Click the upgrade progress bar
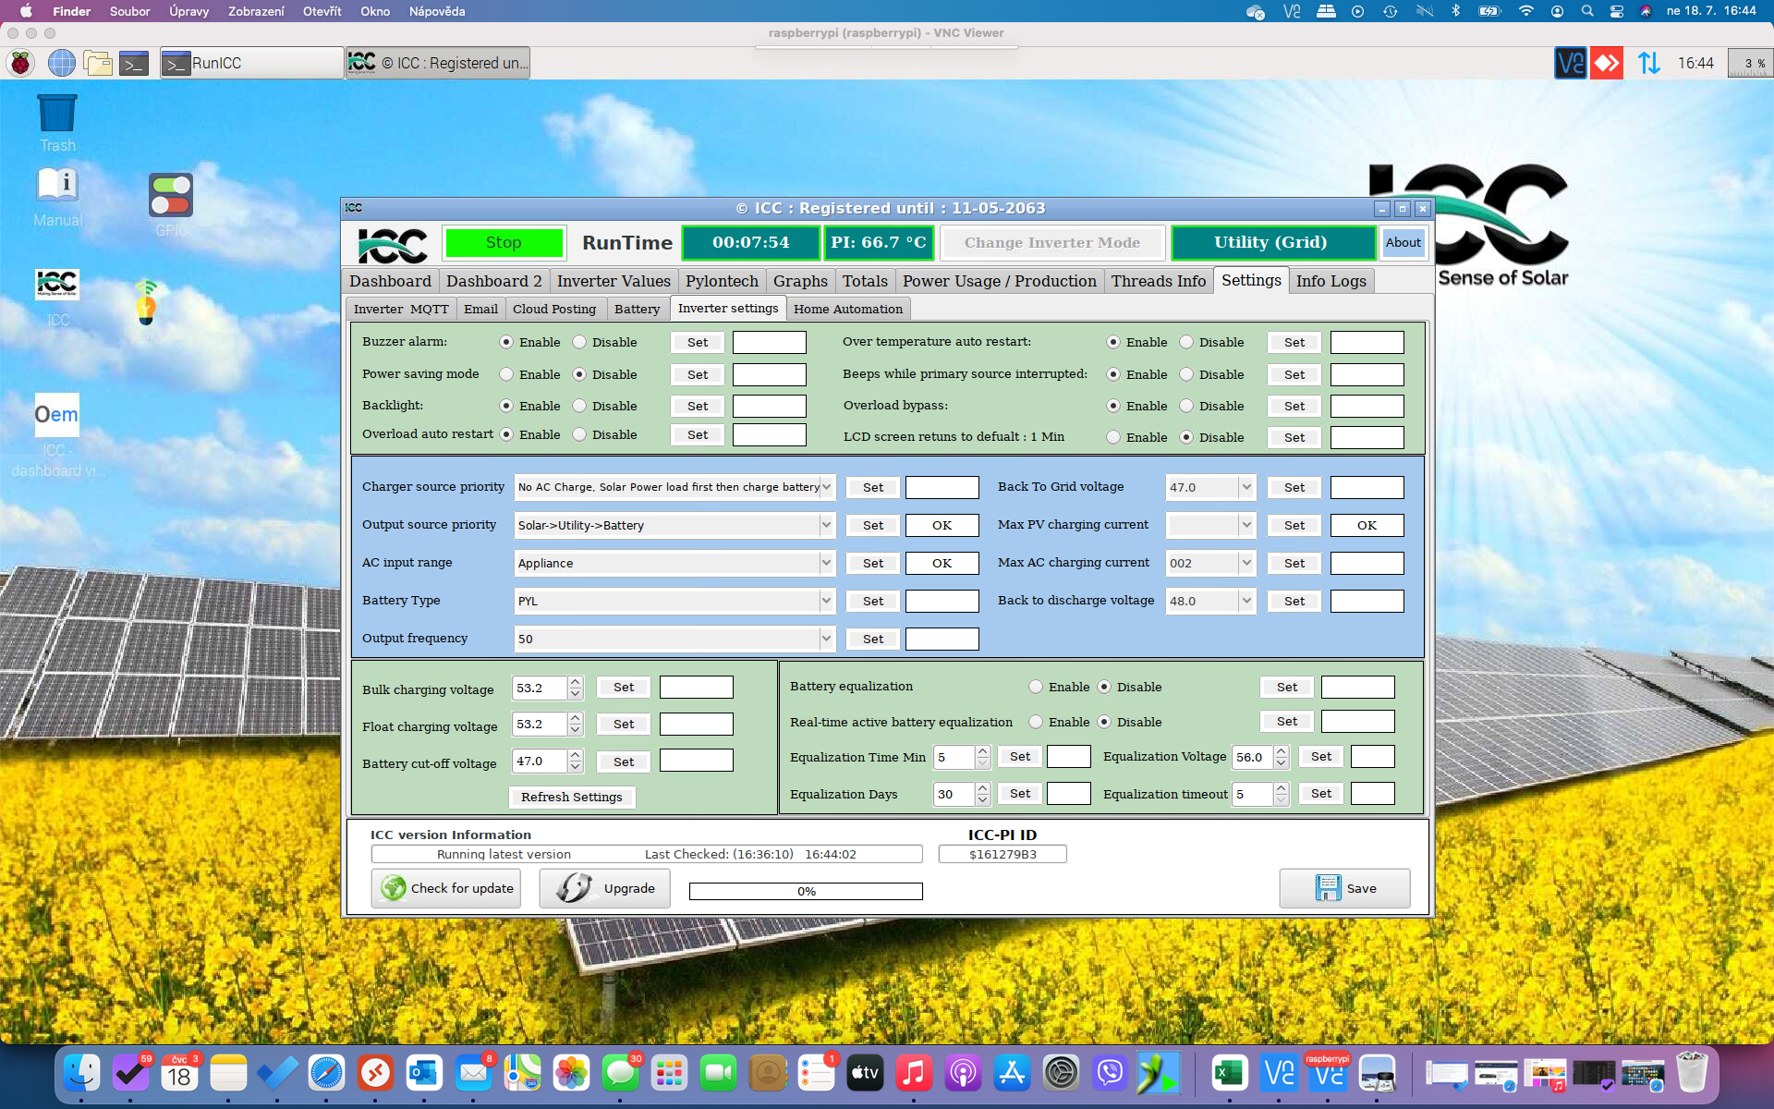 coord(806,891)
